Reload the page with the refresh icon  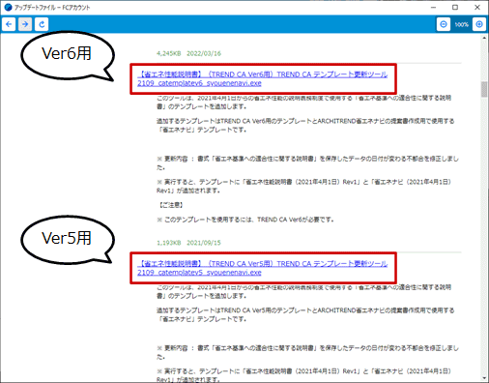(42, 24)
